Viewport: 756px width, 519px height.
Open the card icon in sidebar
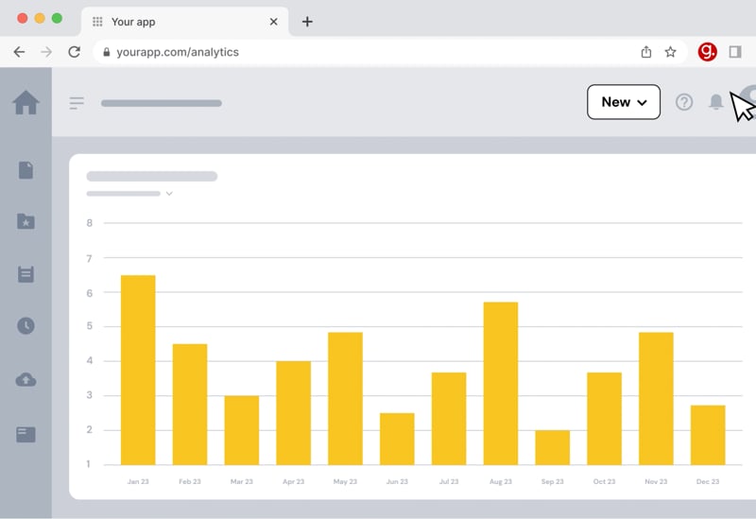pos(26,435)
